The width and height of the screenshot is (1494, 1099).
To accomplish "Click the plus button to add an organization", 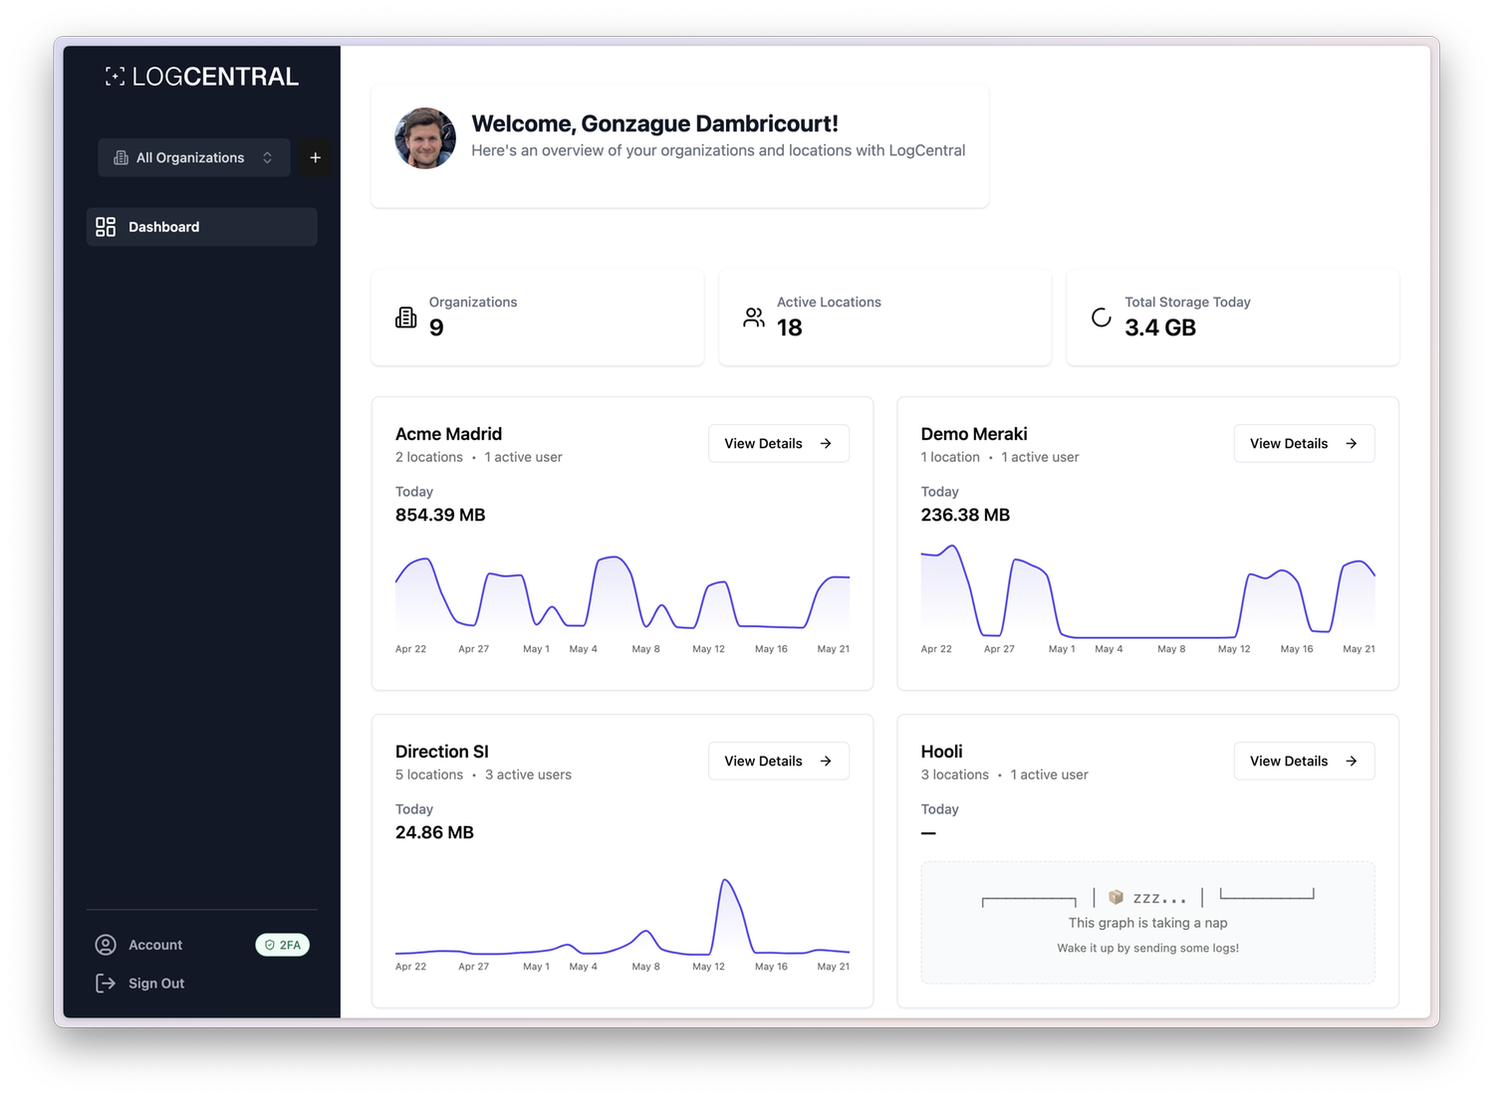I will 316,157.
